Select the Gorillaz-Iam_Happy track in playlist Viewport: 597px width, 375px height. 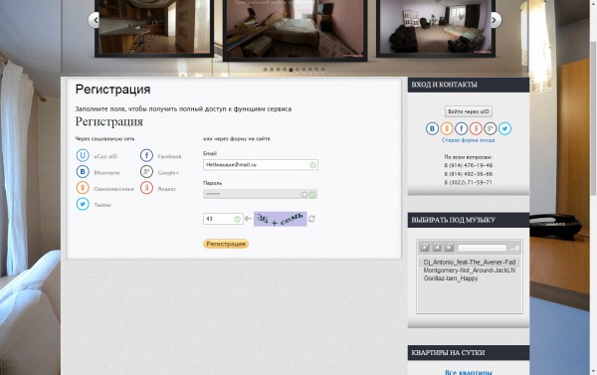[x=451, y=279]
